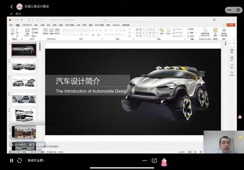Open the 选择 select dropdown
Screen dimensions: 244x170
point(191,36)
